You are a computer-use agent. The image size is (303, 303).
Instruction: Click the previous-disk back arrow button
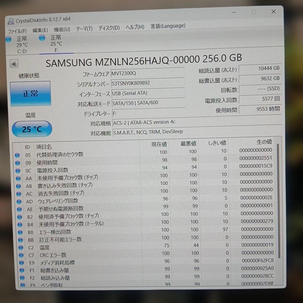pyautogui.click(x=14, y=64)
